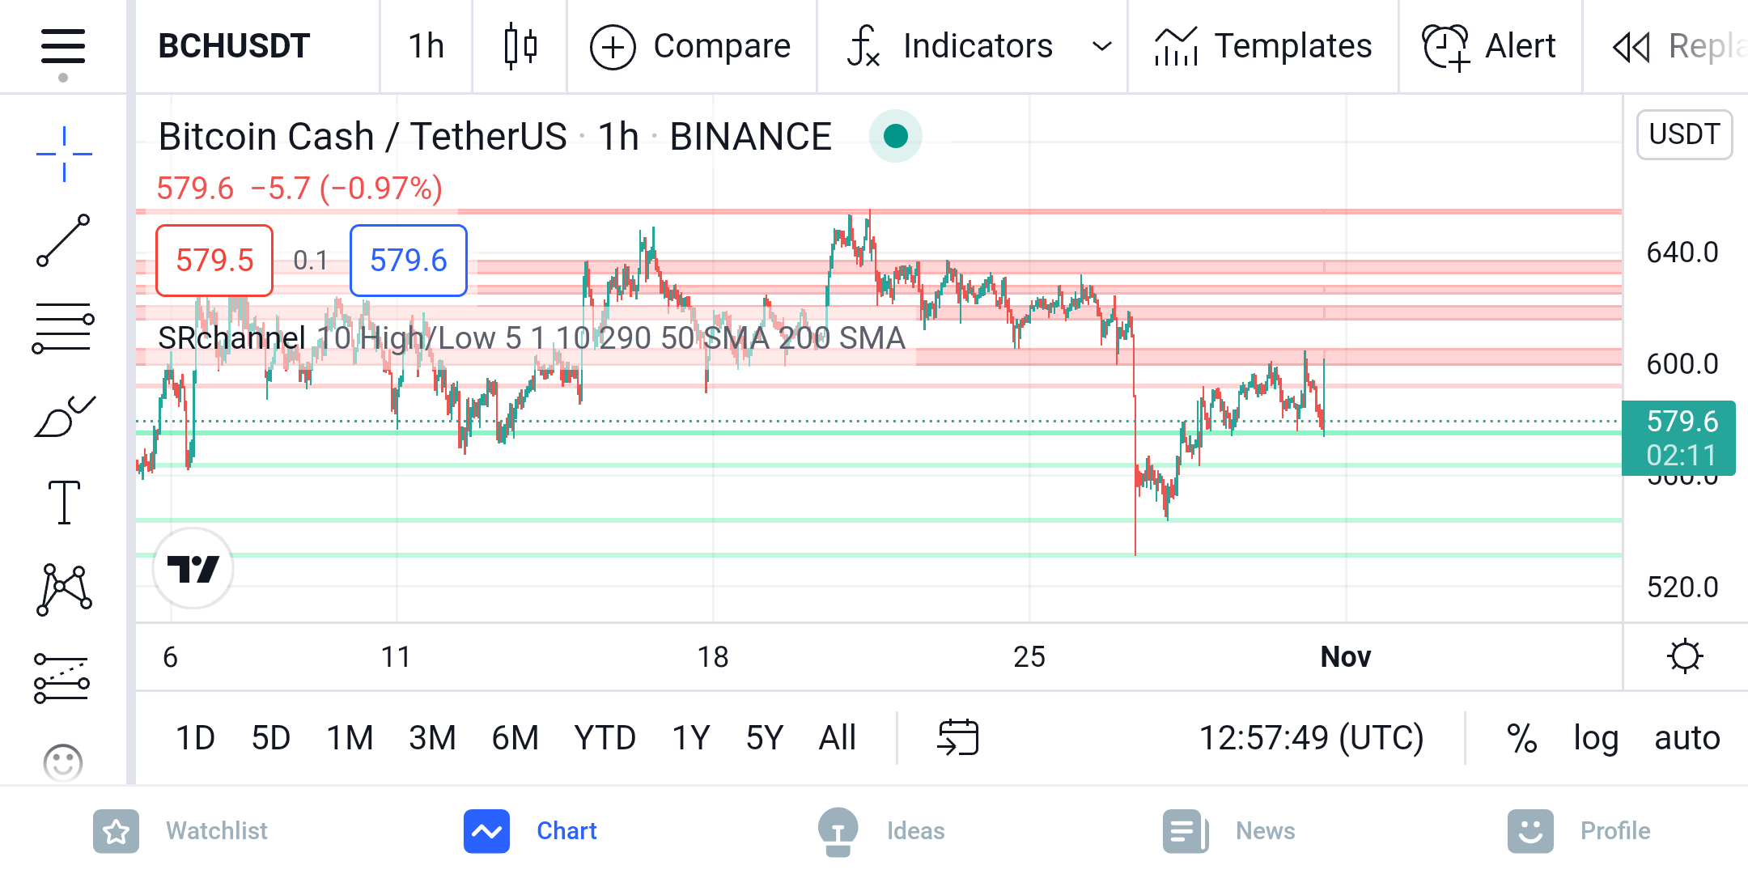Viewport: 1748px width, 874px height.
Task: Open the Fibonacci retracement tools
Action: point(63,328)
